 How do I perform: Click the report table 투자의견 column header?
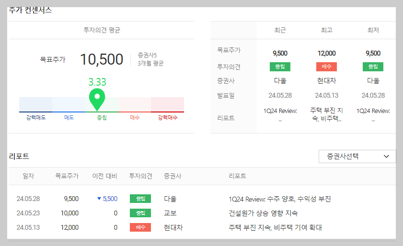point(140,176)
